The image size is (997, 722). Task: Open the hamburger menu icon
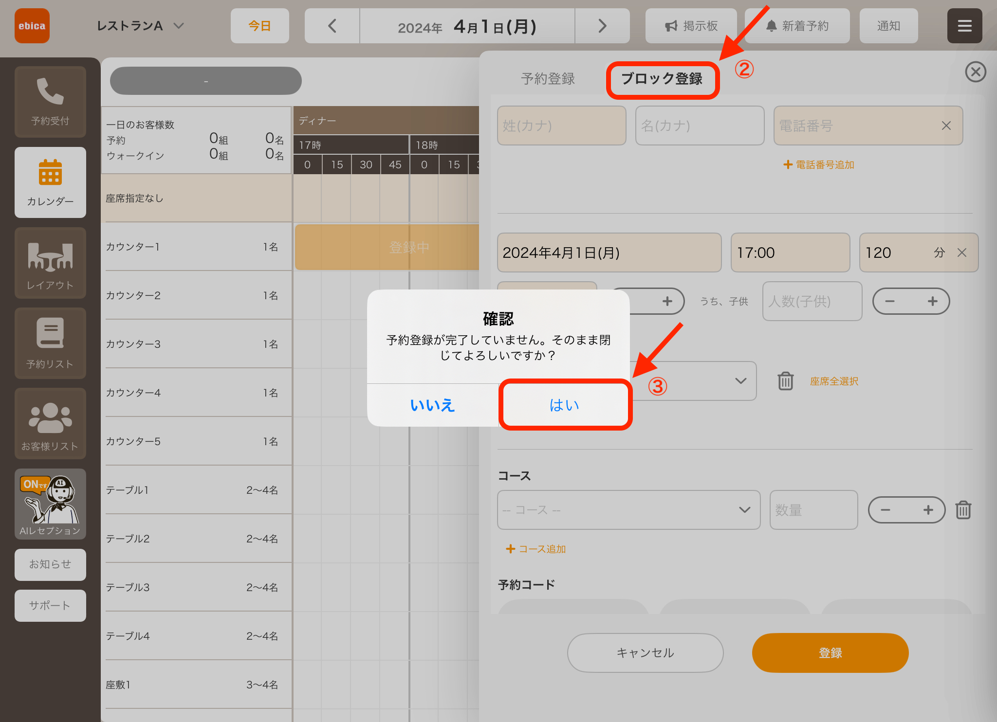[964, 26]
